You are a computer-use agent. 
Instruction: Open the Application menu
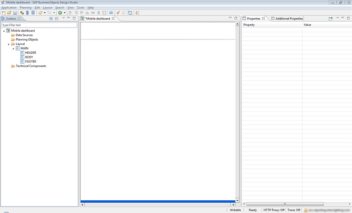[x=9, y=8]
